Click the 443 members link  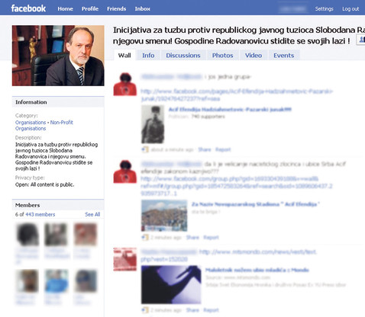point(40,214)
